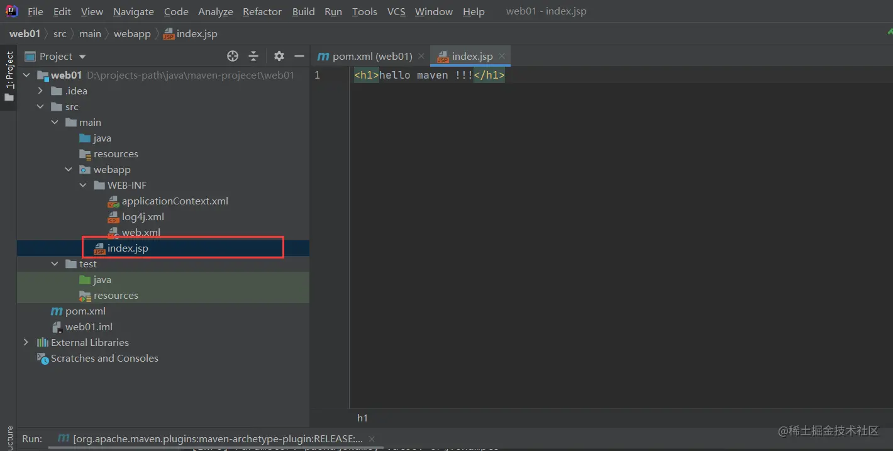Click line number 1 in editor gutter
Image resolution: width=893 pixels, height=451 pixels.
[x=317, y=75]
